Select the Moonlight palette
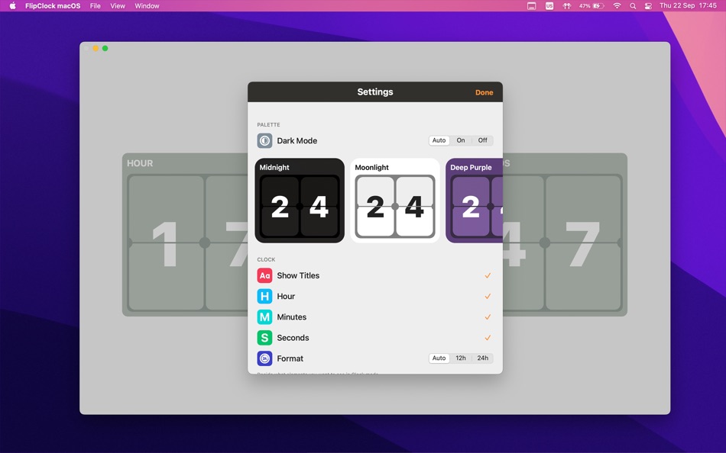The width and height of the screenshot is (726, 453). tap(395, 201)
